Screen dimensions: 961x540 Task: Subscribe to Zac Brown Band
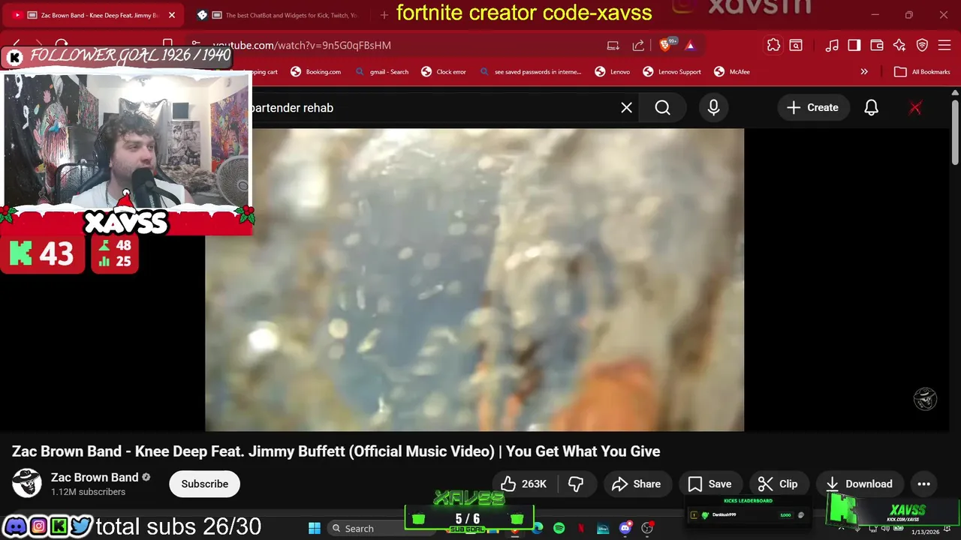(x=204, y=484)
